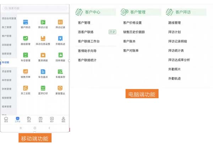Open the 客户价格设置 link
Screen dimensions: 213x144
click(x=132, y=23)
